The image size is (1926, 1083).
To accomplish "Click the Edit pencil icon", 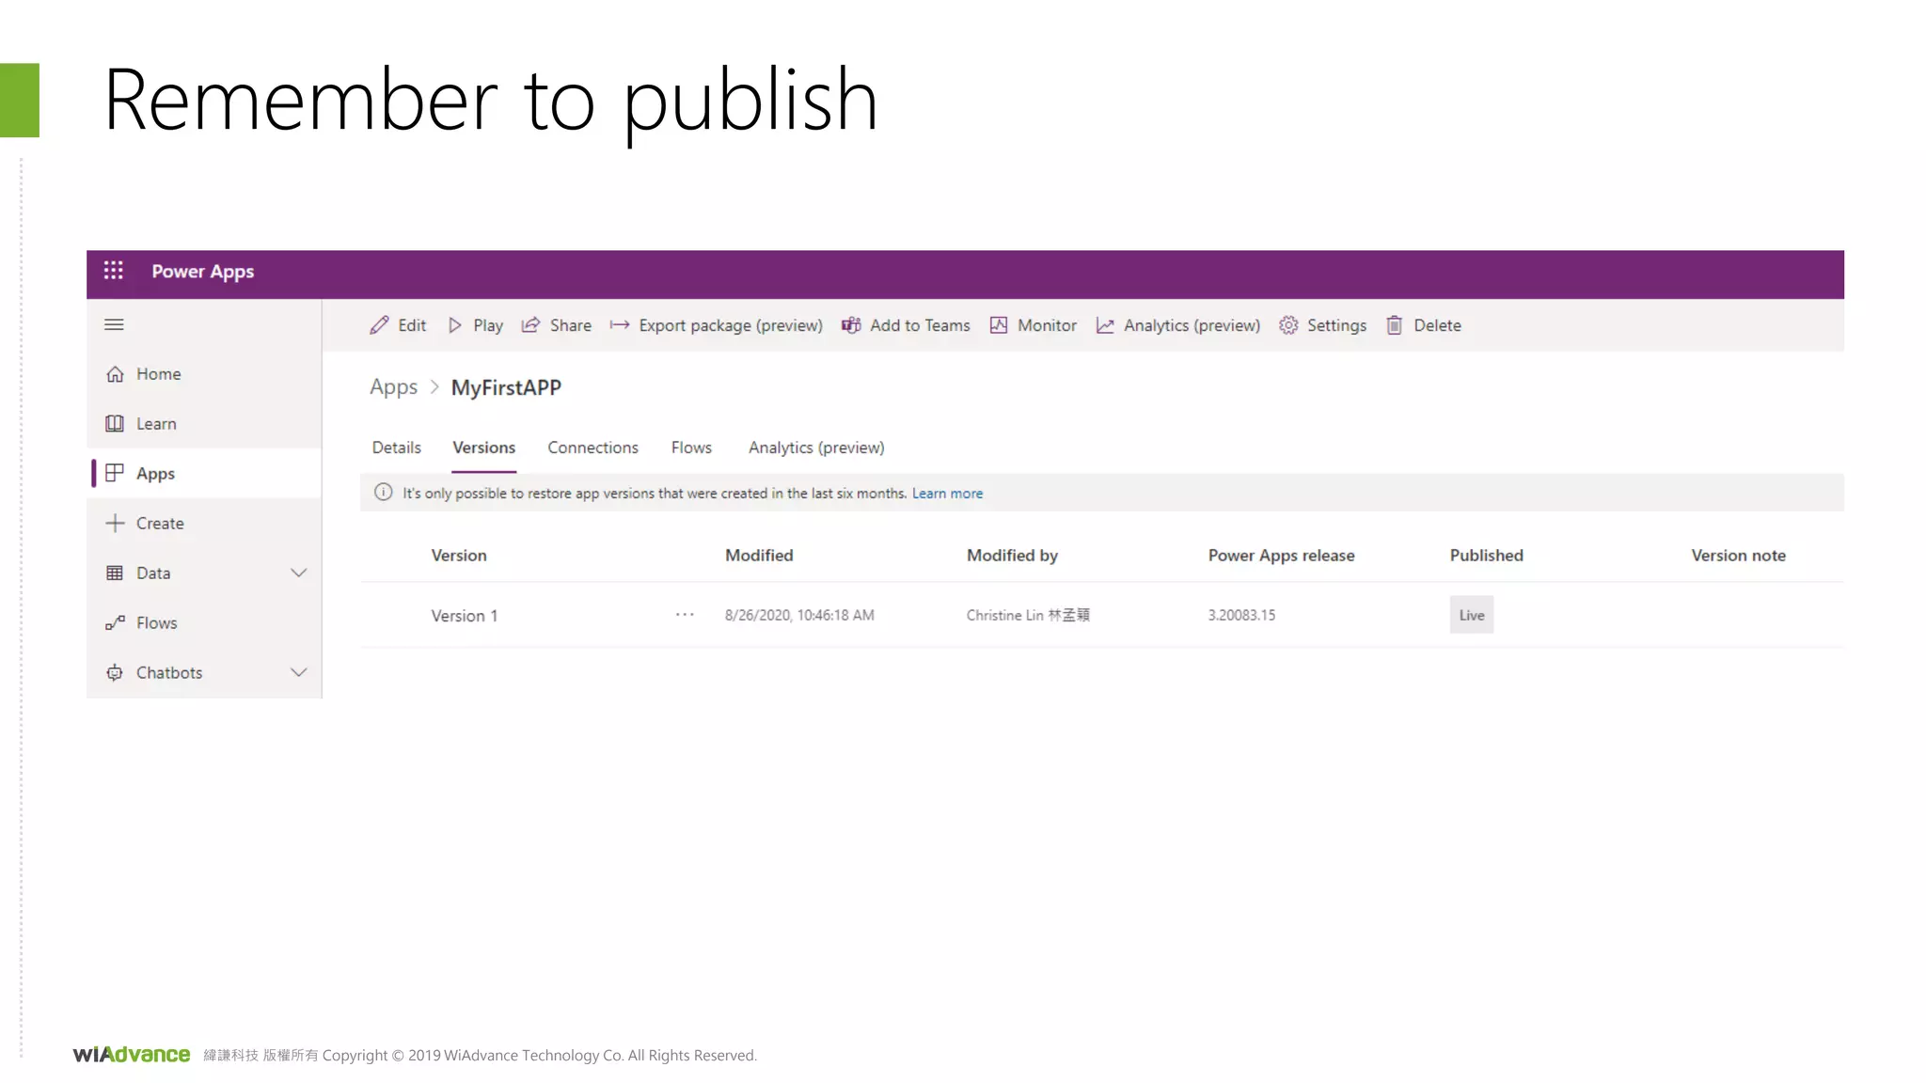I will pos(379,325).
